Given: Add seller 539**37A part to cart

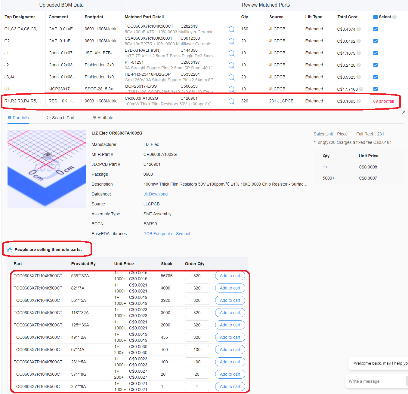Looking at the screenshot, I should [230, 276].
